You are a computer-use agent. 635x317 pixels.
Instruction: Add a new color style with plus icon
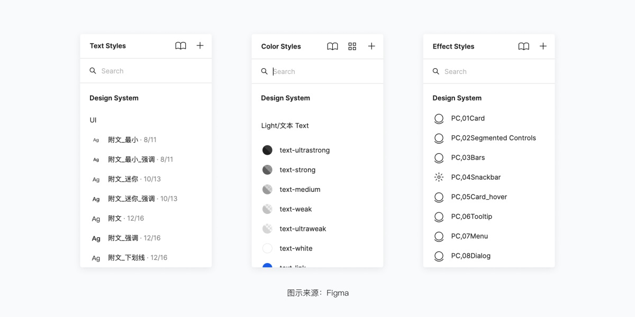click(x=371, y=46)
